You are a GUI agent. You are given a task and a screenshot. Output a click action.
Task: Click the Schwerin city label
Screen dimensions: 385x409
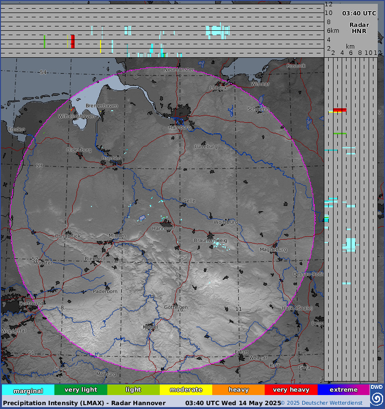[258, 109]
